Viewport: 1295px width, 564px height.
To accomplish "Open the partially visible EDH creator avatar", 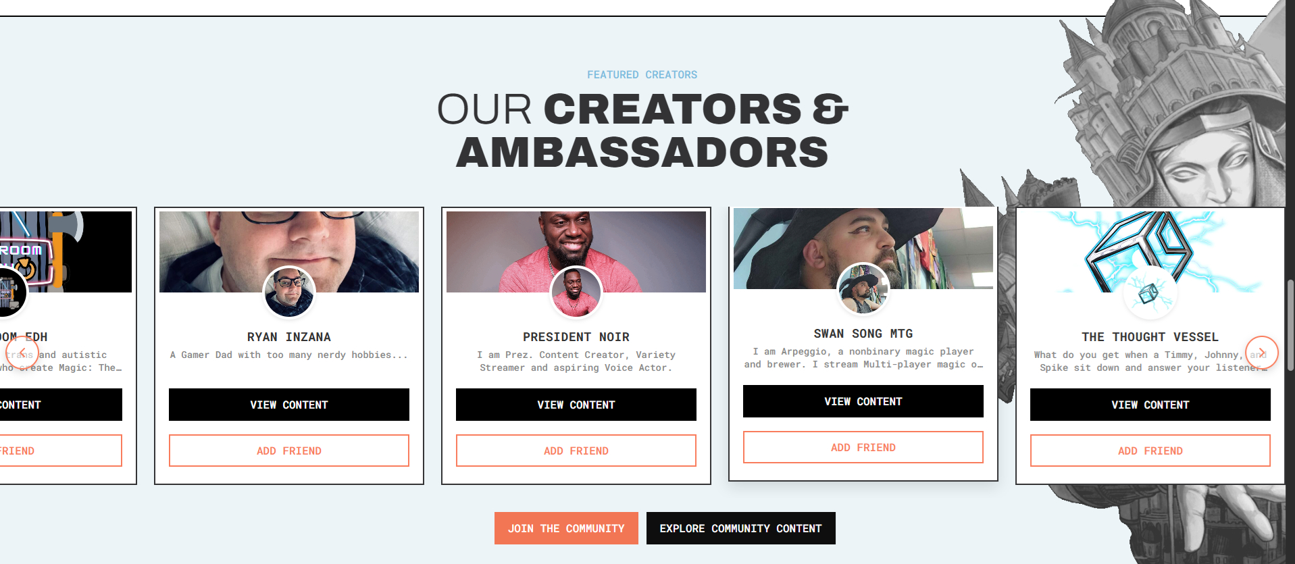I will click(x=10, y=292).
